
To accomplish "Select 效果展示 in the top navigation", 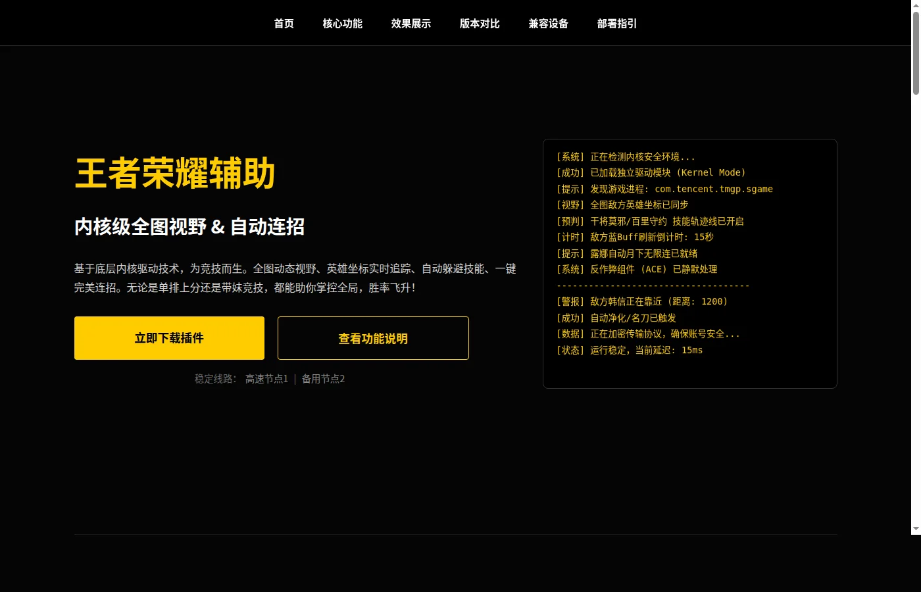I will click(x=411, y=24).
